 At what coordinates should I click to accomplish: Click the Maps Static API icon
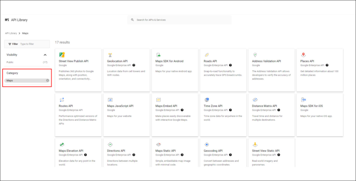[158, 145]
